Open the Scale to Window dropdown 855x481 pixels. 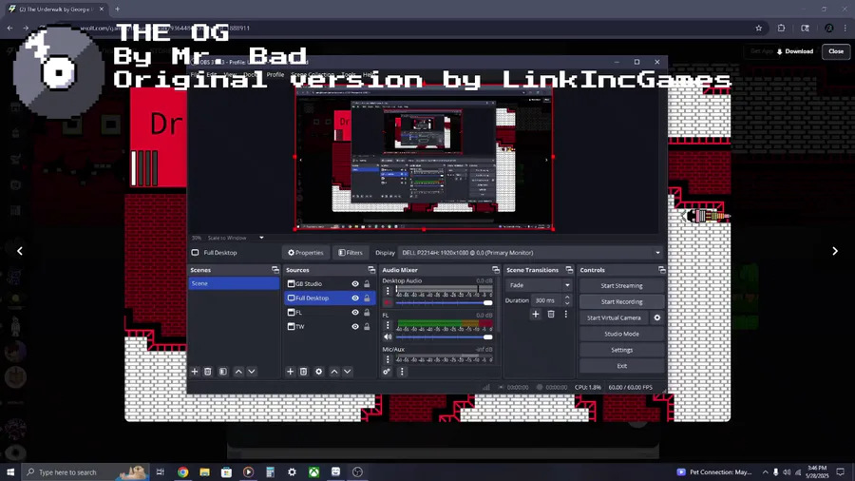[236, 238]
